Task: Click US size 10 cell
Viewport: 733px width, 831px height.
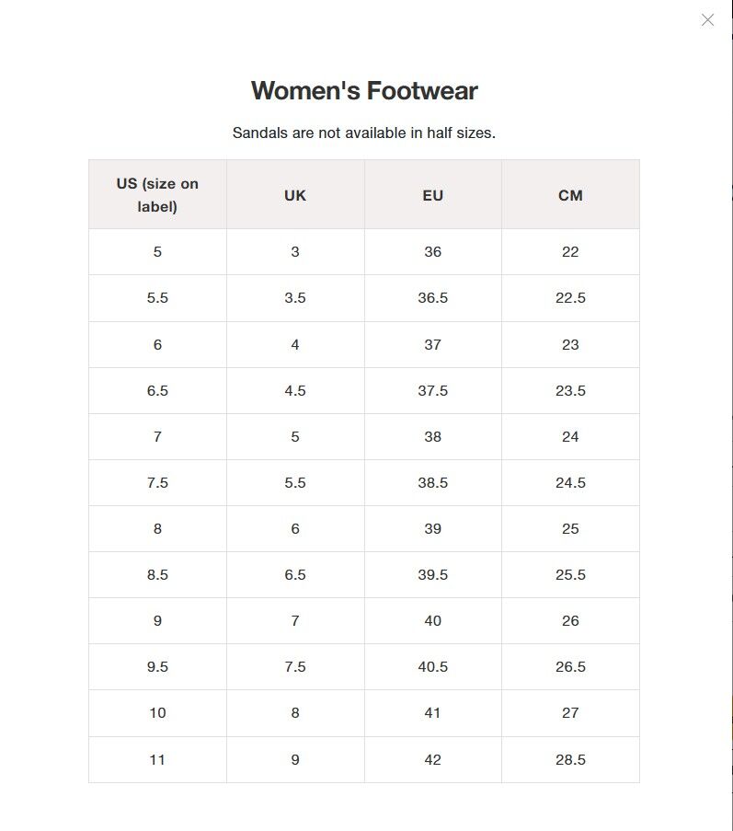Action: (x=157, y=712)
